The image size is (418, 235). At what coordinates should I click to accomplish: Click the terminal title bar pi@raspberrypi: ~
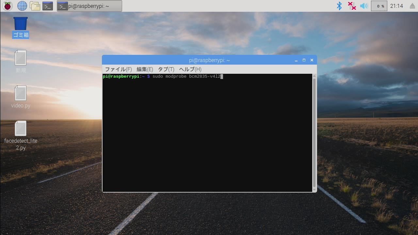point(209,60)
